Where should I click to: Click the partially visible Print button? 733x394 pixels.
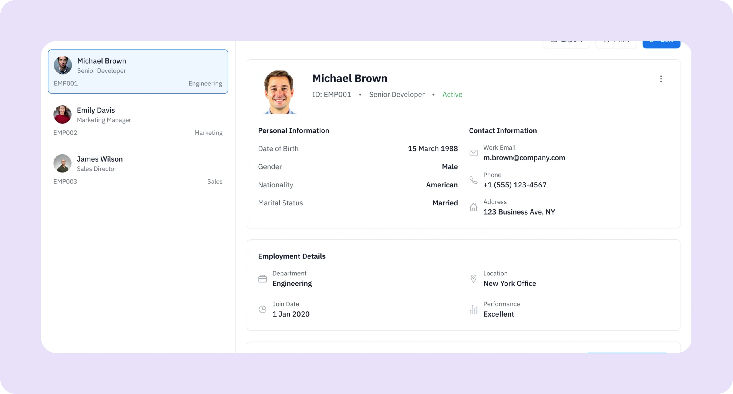616,44
